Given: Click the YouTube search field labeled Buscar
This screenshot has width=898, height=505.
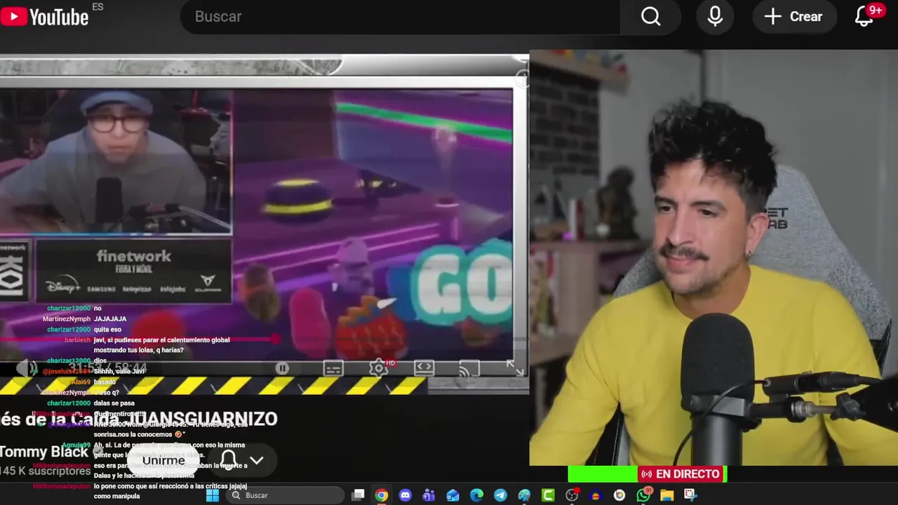Looking at the screenshot, I should pos(400,17).
